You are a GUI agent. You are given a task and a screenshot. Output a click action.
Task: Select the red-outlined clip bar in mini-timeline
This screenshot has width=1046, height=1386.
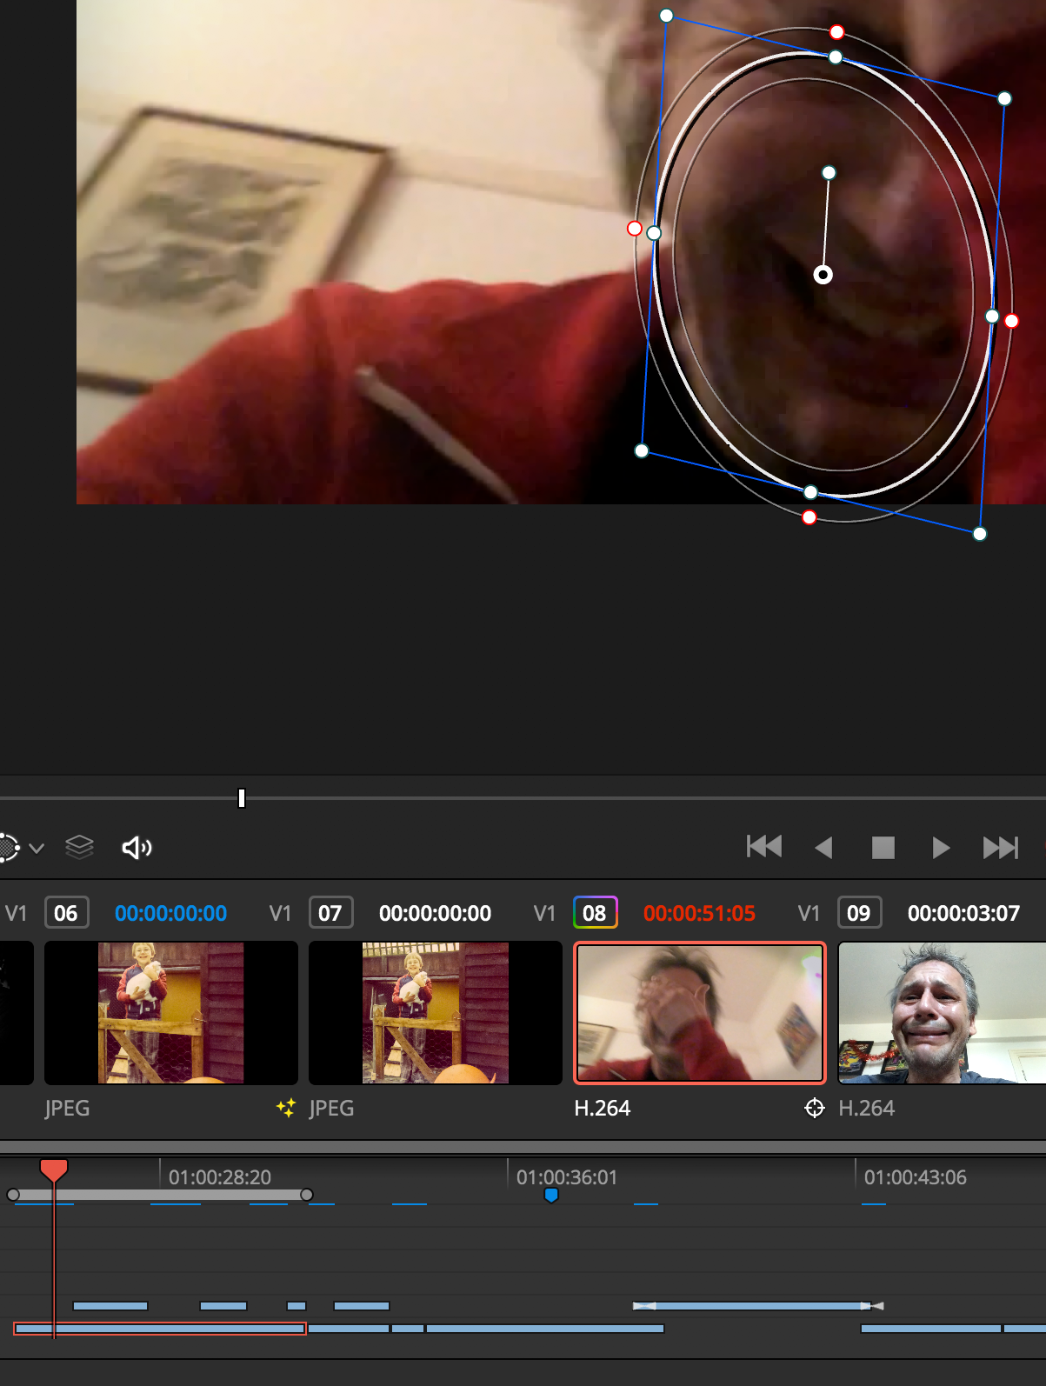pos(160,1329)
